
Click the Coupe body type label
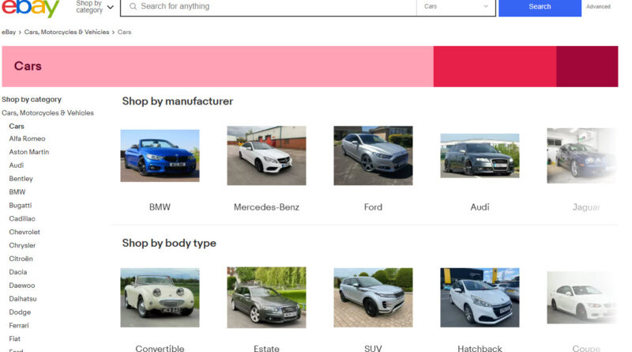tap(586, 348)
